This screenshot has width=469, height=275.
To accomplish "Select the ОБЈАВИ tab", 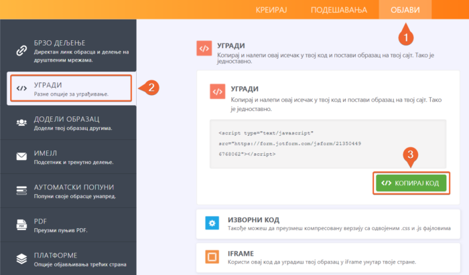I will [x=405, y=10].
